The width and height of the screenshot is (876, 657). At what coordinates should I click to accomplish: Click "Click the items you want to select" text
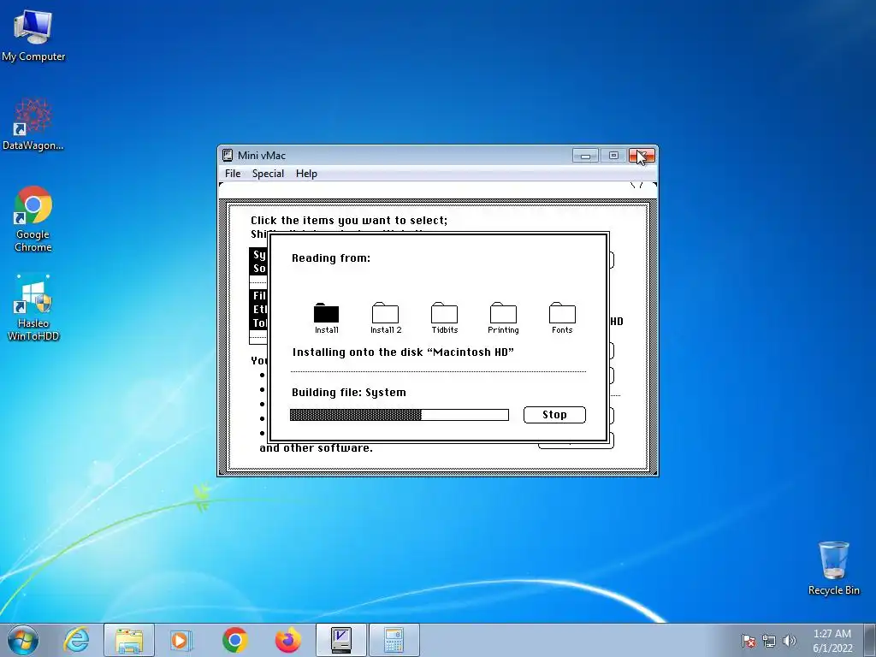[349, 220]
